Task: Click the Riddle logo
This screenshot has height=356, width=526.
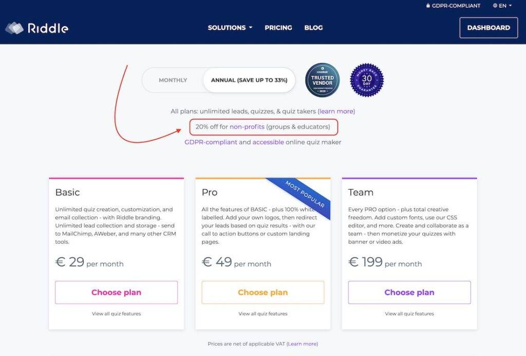Action: point(37,28)
